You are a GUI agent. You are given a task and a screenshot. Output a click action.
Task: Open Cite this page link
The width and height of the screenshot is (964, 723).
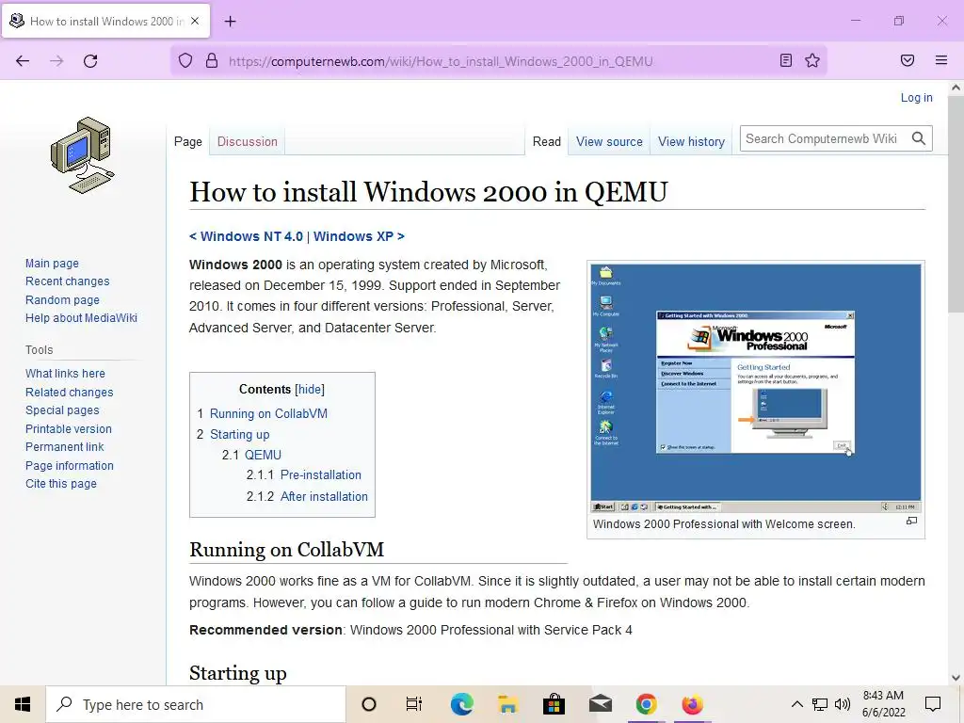click(61, 483)
